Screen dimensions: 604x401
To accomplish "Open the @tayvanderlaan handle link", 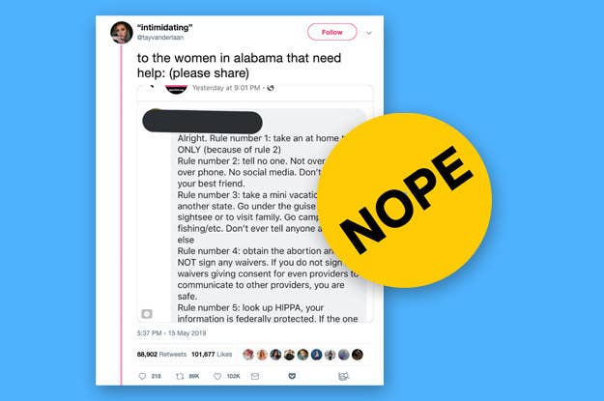I will pos(160,38).
